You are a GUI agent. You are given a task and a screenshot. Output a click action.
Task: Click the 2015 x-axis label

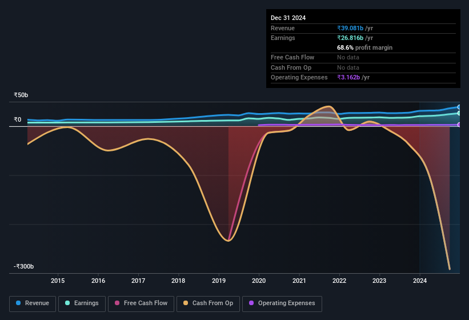tap(58, 281)
